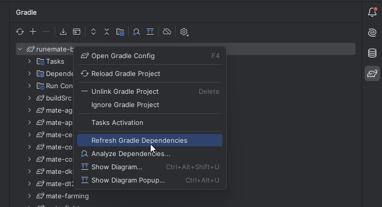Click Unlink Gradle Project menu entry

pos(125,92)
